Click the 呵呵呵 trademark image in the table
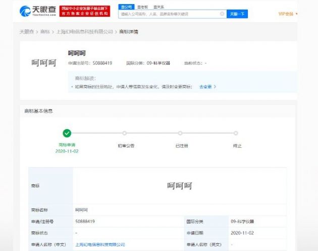Viewport: 318px width, 251px height. (179, 186)
